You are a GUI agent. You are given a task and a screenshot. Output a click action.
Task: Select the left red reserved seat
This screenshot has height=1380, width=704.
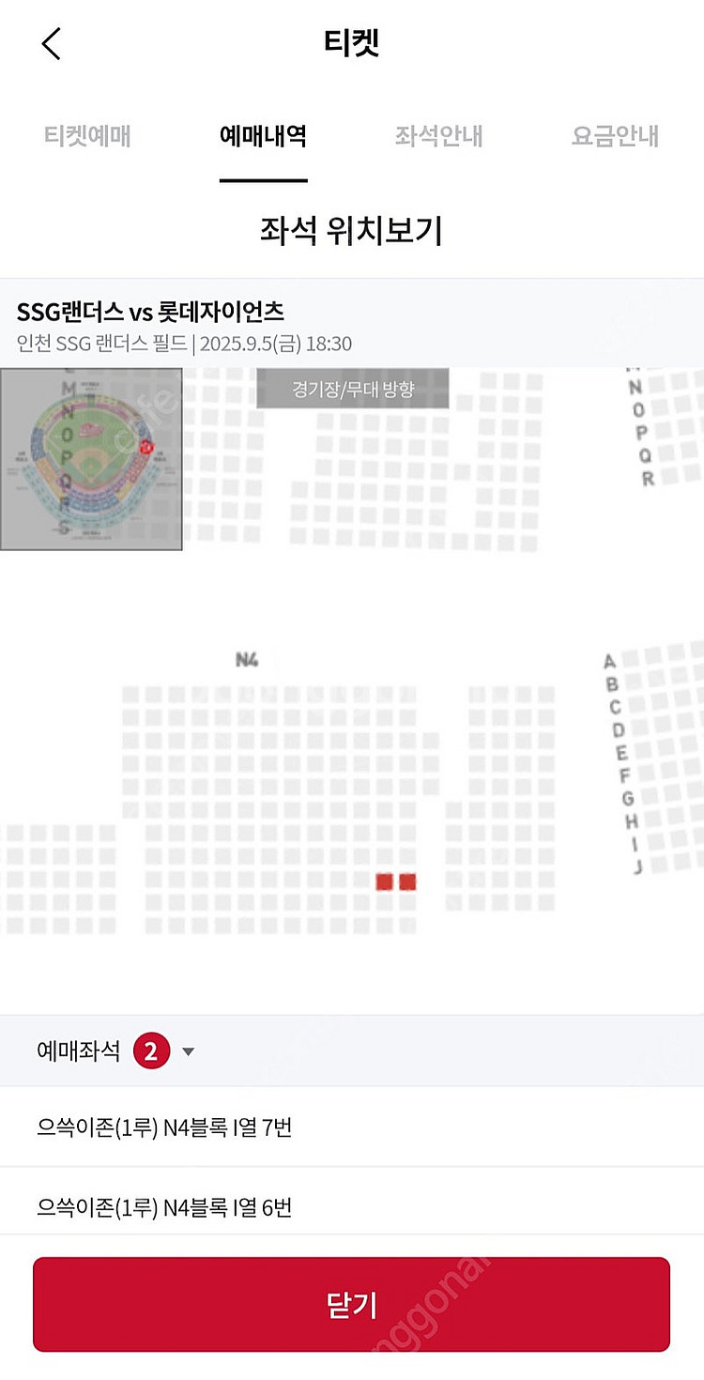point(384,882)
